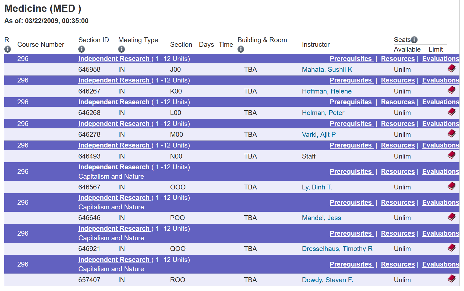Open Independent Research link above section 645958

pyautogui.click(x=114, y=59)
